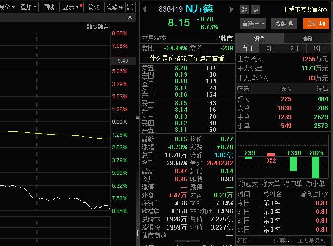Open 下载东方财富App download link
333x246 pixels.
click(x=305, y=9)
